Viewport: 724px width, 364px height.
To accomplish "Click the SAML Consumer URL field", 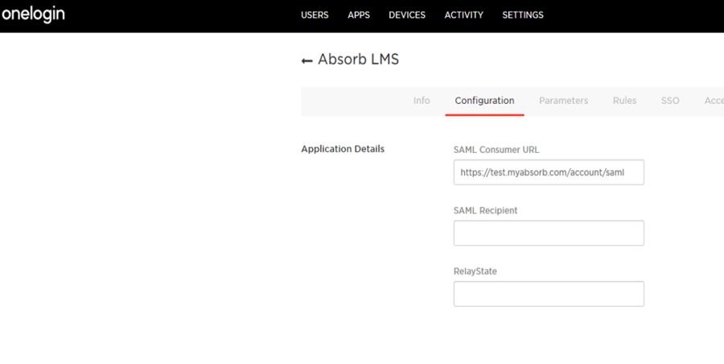I will coord(549,172).
